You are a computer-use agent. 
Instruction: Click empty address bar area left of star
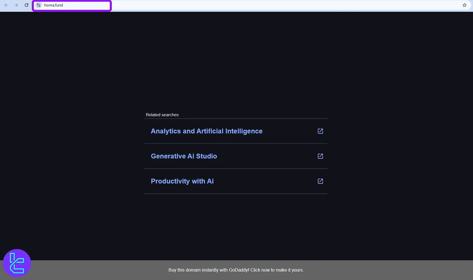pyautogui.click(x=282, y=5)
